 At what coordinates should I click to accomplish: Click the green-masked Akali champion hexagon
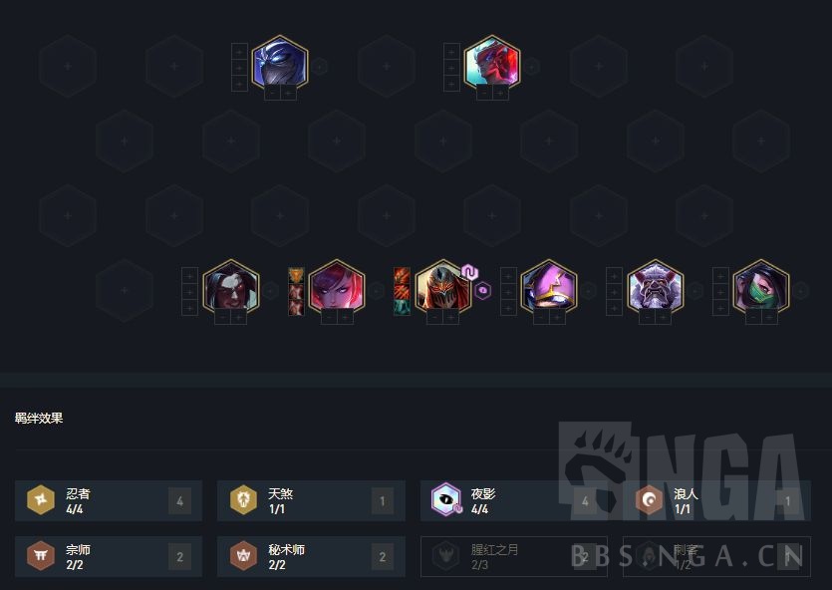coord(761,287)
